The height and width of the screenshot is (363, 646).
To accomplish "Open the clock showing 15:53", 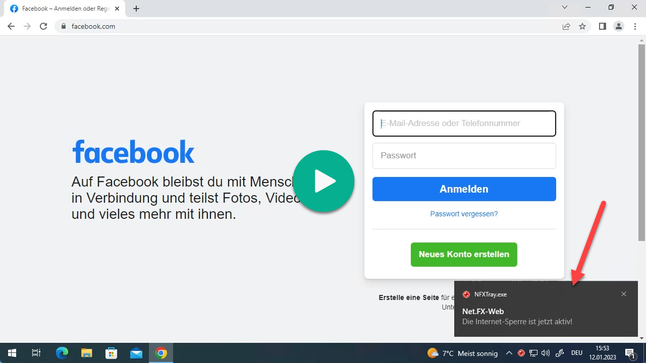I will coord(602,353).
